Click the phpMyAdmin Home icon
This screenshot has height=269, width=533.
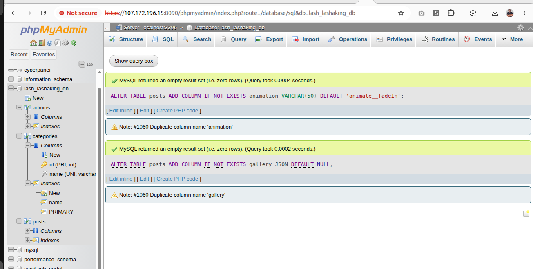33,43
